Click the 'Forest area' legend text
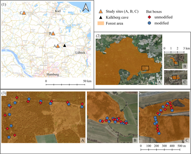 [114, 23]
